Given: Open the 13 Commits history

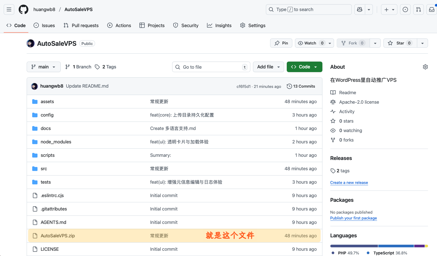Looking at the screenshot, I should (301, 86).
